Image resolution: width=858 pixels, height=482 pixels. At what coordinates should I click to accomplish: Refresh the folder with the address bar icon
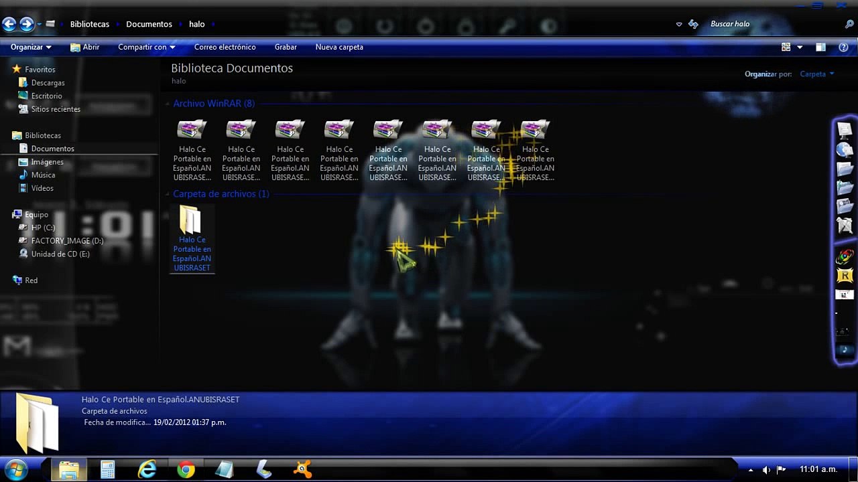click(x=694, y=24)
